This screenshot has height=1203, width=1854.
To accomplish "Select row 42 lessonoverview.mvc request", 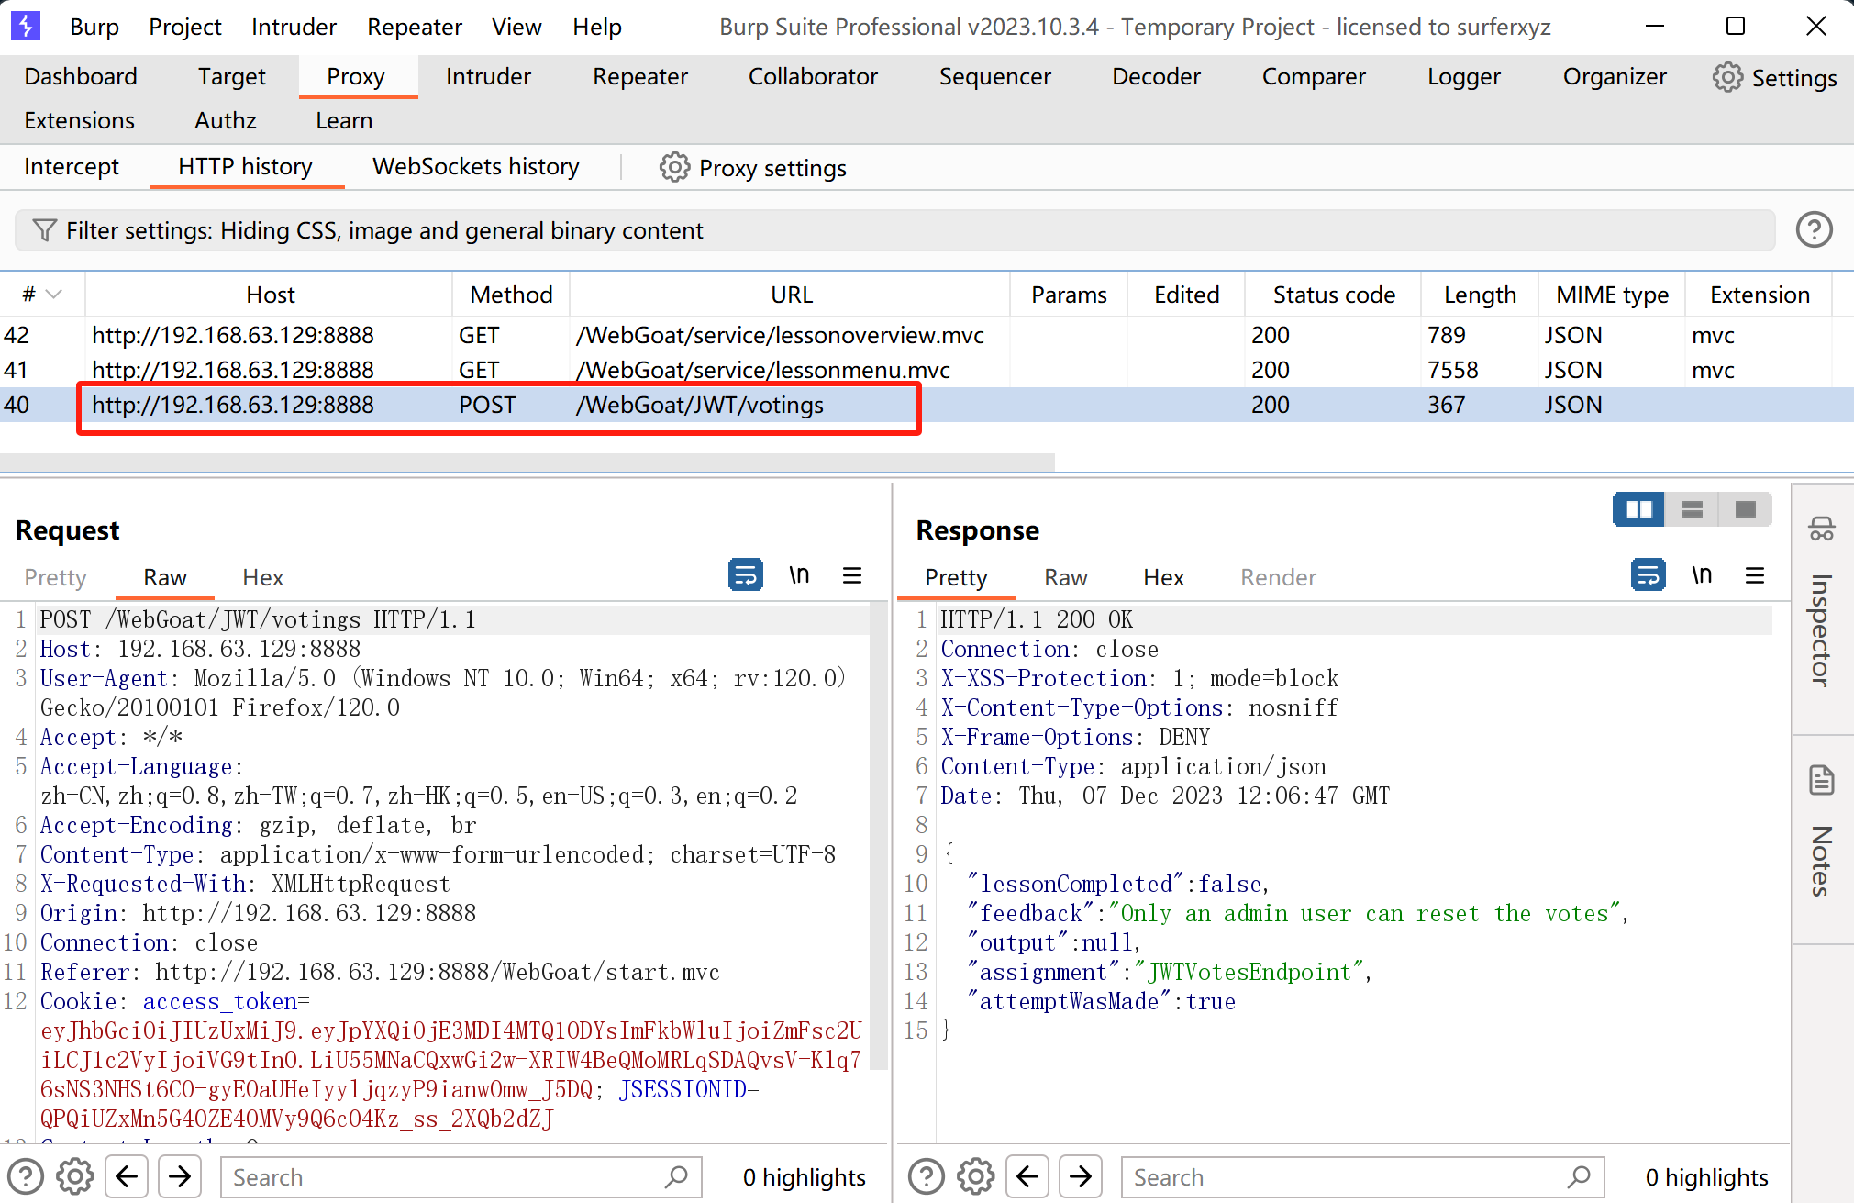I will [927, 335].
